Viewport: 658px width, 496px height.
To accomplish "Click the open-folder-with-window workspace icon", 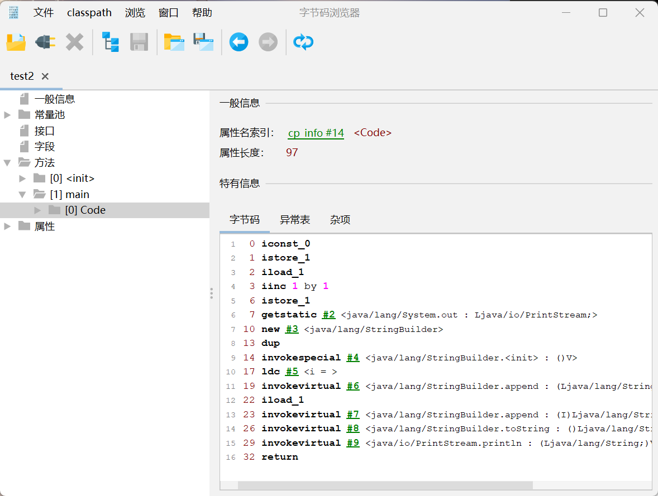I will tap(174, 42).
